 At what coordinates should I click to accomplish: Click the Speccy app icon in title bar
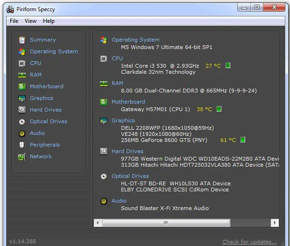tap(10, 9)
